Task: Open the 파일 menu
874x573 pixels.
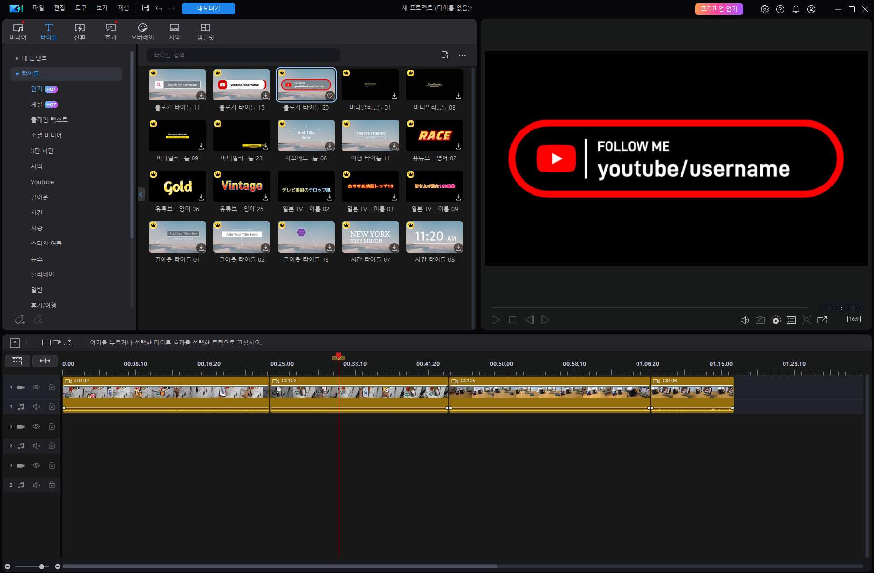Action: (38, 8)
